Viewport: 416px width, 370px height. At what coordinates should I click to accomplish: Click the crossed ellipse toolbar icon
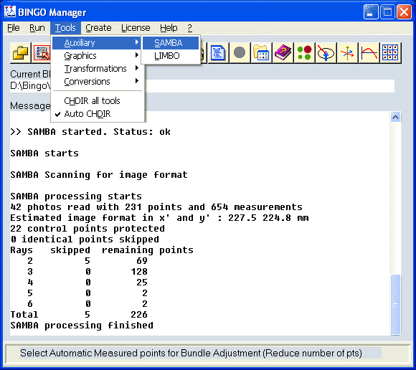(326, 53)
